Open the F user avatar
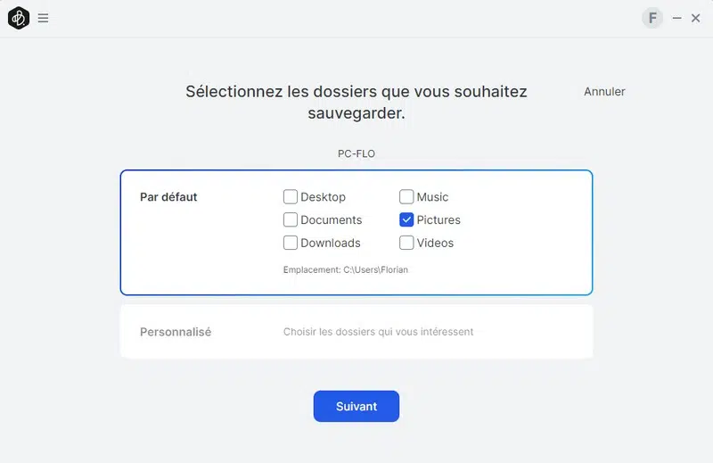This screenshot has width=713, height=463. pyautogui.click(x=652, y=18)
